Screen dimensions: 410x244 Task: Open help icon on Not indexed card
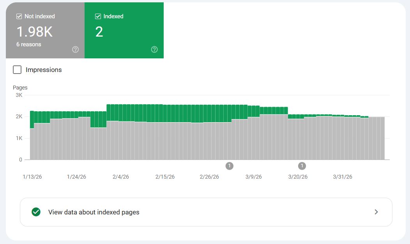click(76, 49)
